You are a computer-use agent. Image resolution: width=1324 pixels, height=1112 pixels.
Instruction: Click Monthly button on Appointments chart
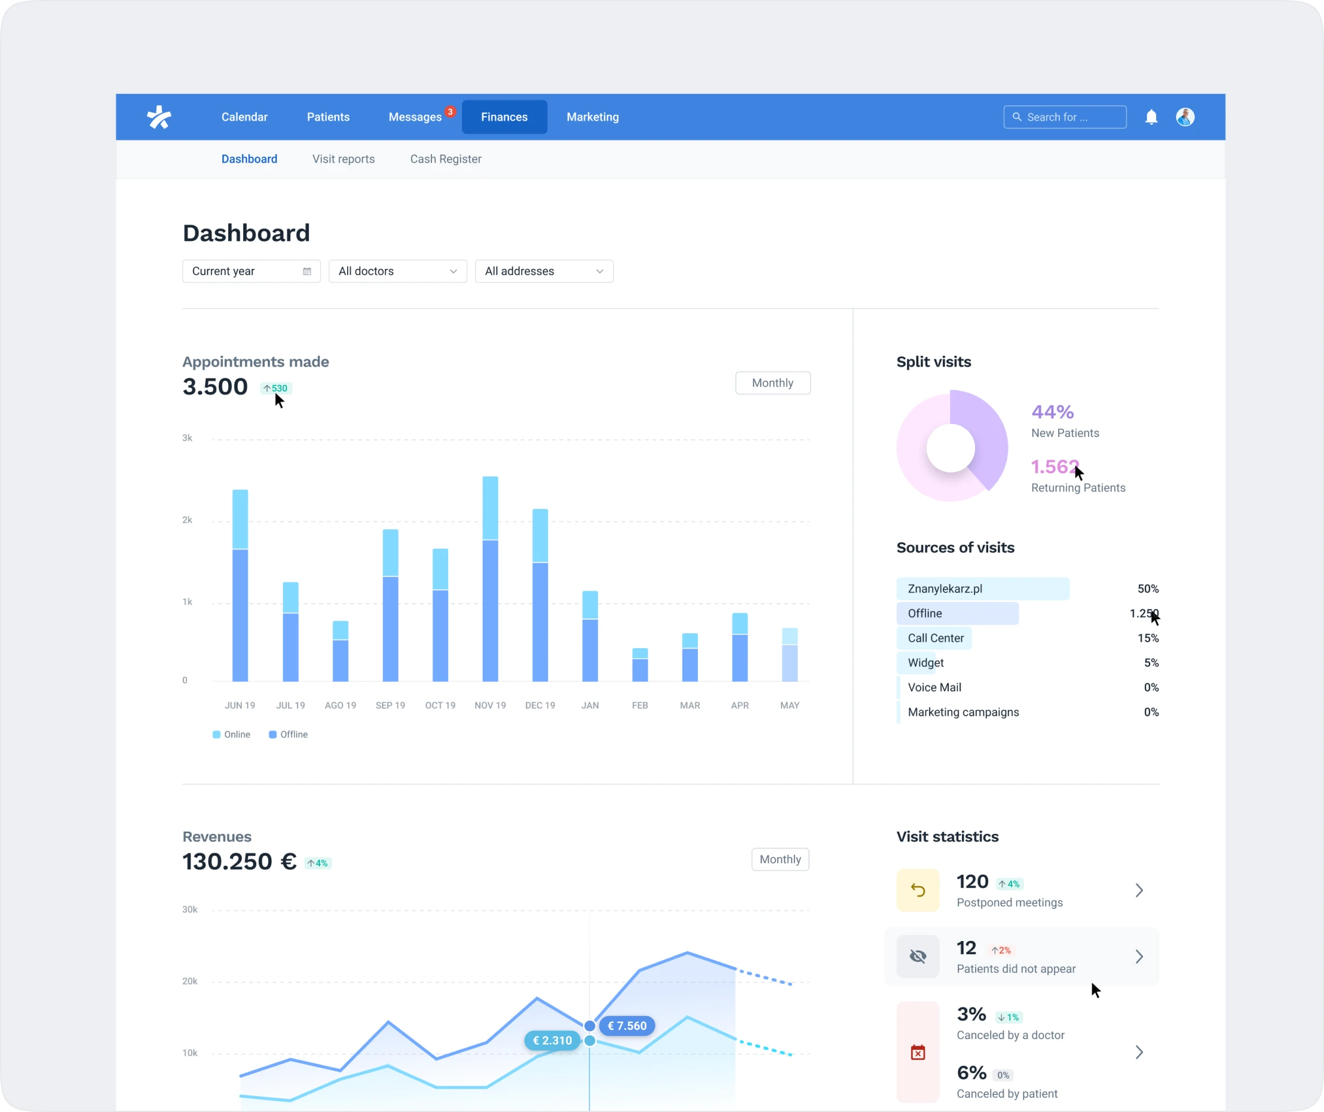(x=773, y=383)
